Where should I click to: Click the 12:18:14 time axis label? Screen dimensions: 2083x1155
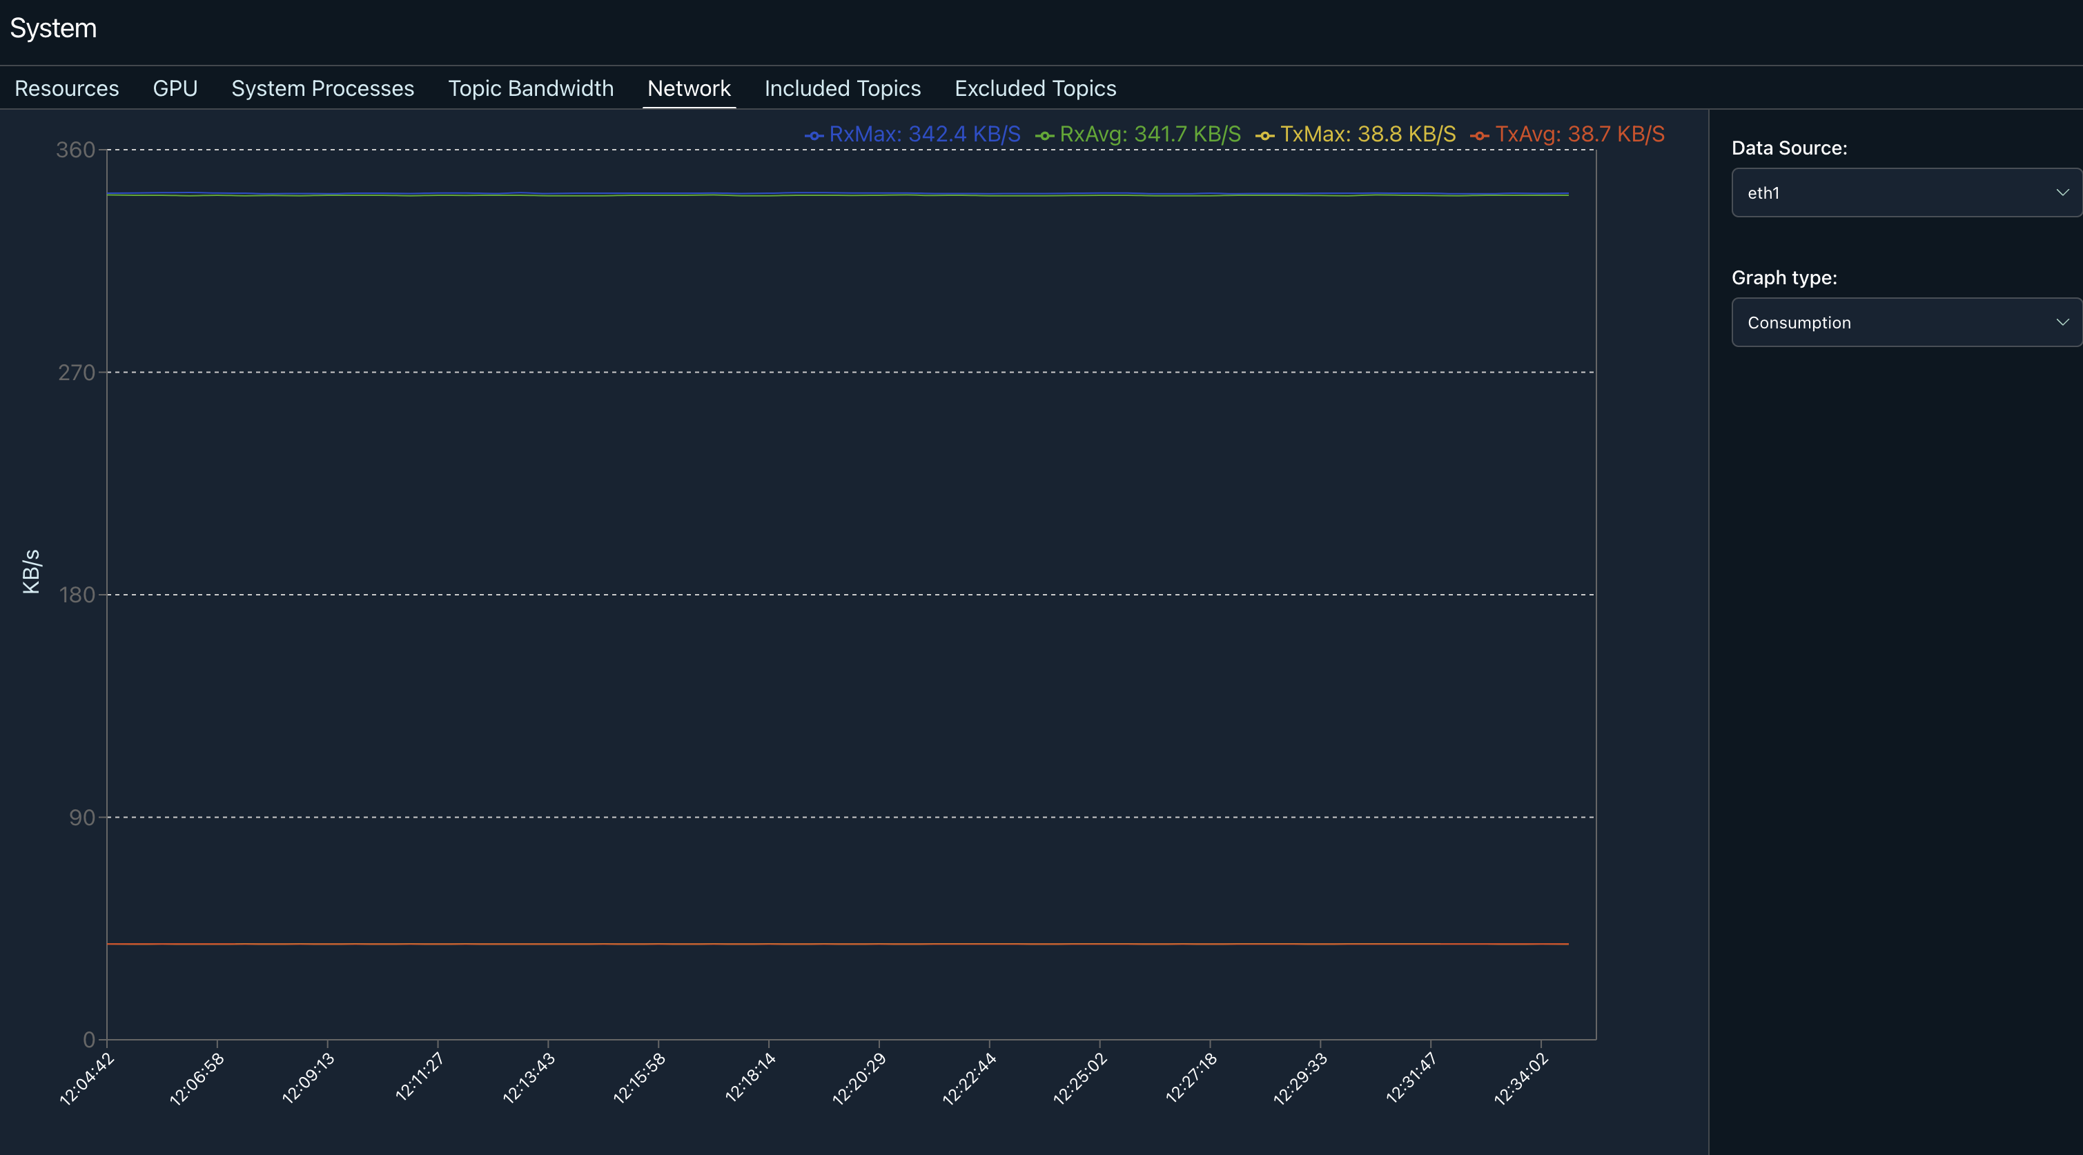pos(750,1078)
